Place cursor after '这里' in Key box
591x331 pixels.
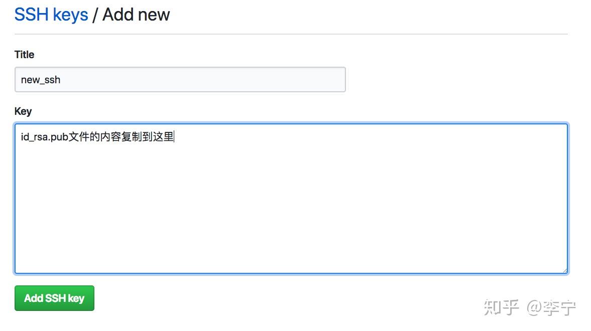pyautogui.click(x=175, y=137)
